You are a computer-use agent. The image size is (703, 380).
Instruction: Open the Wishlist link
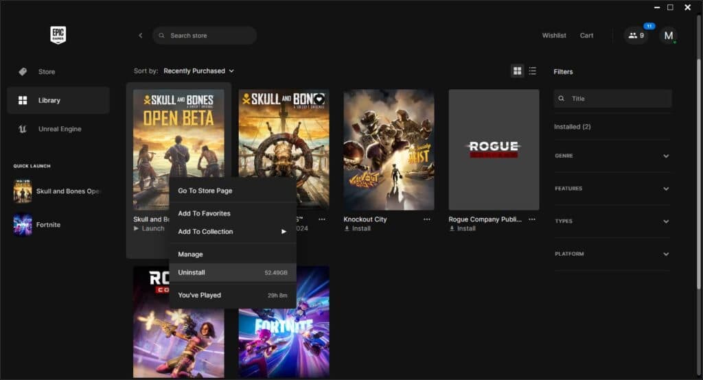(x=554, y=36)
